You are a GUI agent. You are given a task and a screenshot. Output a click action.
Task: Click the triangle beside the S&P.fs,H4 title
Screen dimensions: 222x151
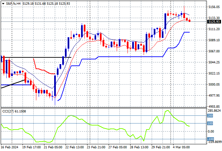coord(3,3)
